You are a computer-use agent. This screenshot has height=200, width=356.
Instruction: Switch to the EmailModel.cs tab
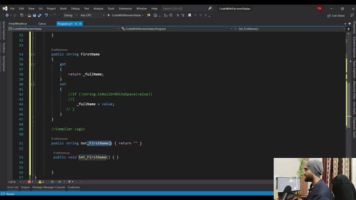[x=18, y=23]
